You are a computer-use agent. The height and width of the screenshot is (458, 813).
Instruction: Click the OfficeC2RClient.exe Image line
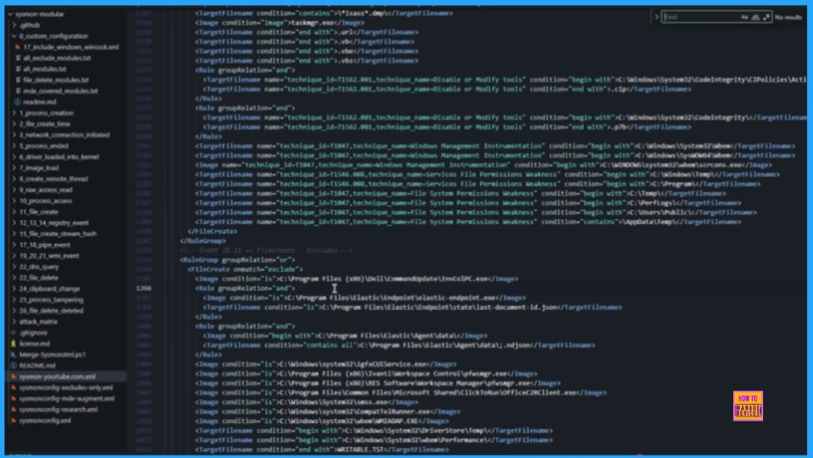coord(401,392)
